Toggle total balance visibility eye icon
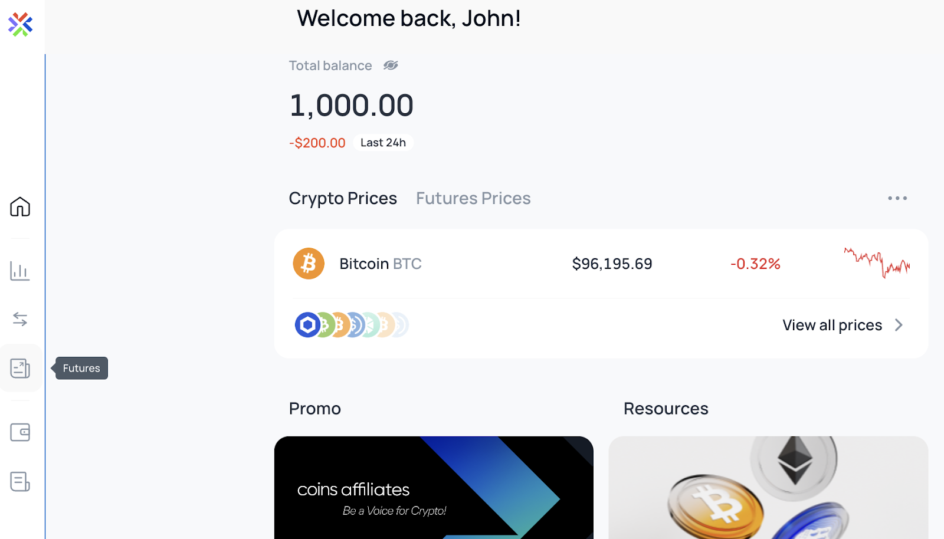 (391, 65)
